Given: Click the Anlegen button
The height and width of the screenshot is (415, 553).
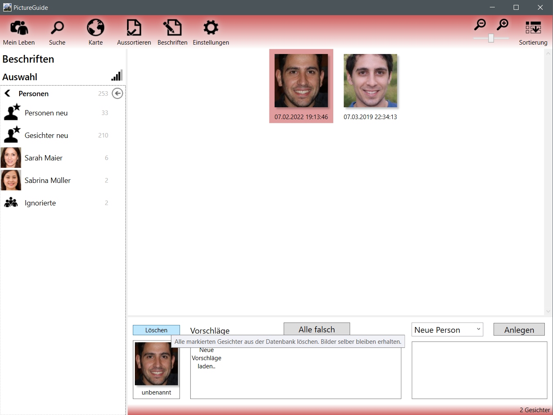Looking at the screenshot, I should pyautogui.click(x=519, y=329).
